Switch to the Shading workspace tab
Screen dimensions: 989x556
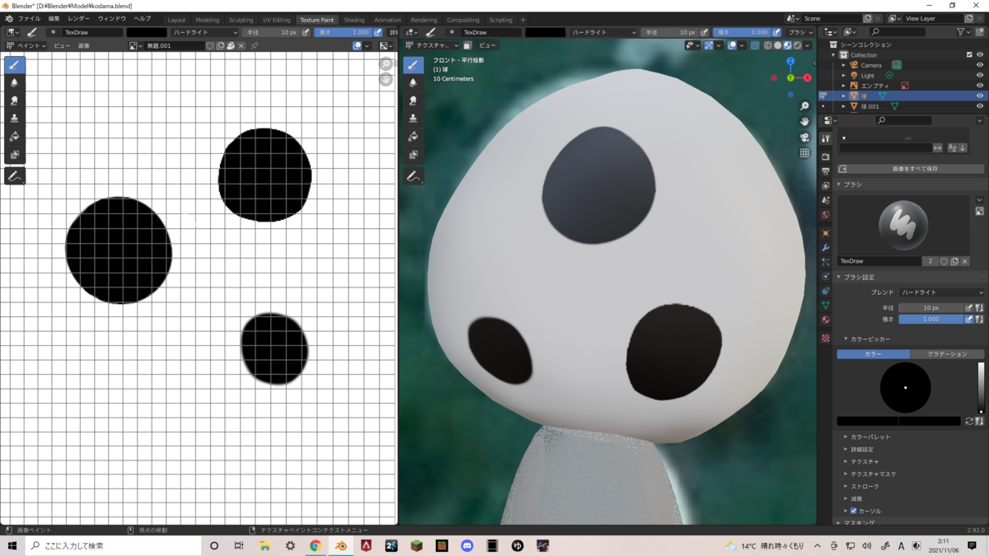[354, 20]
